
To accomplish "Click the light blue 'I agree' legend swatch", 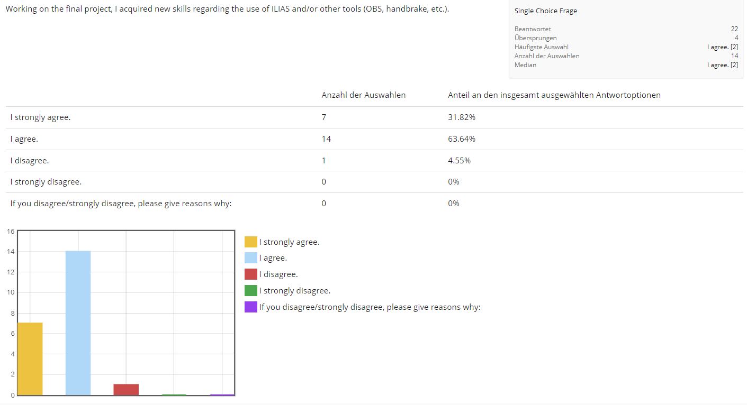I will click(250, 258).
